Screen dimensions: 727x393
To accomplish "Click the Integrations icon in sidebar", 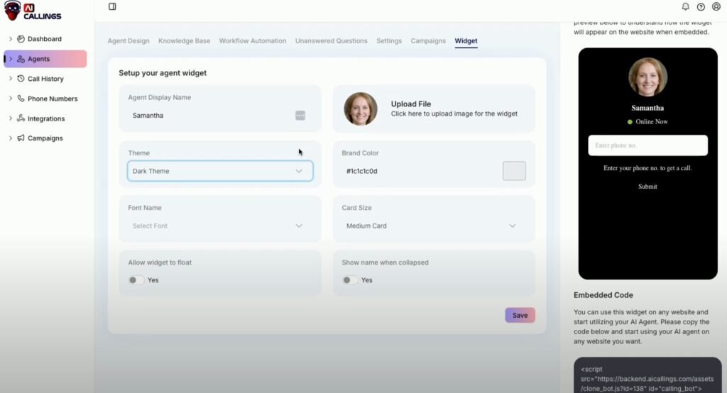I will point(21,118).
